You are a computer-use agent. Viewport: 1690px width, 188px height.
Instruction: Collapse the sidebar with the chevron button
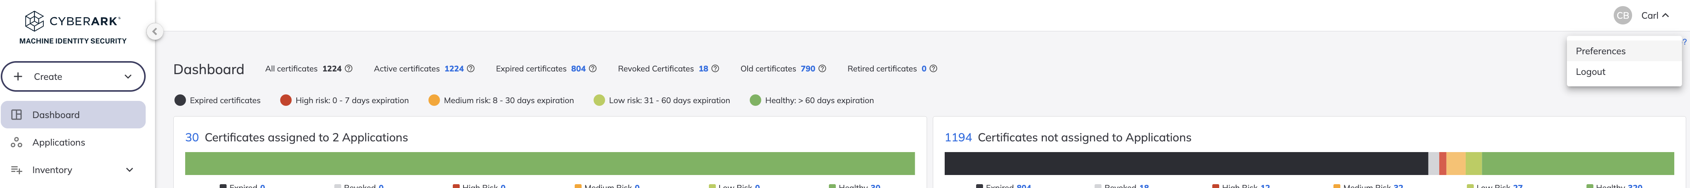tap(155, 31)
